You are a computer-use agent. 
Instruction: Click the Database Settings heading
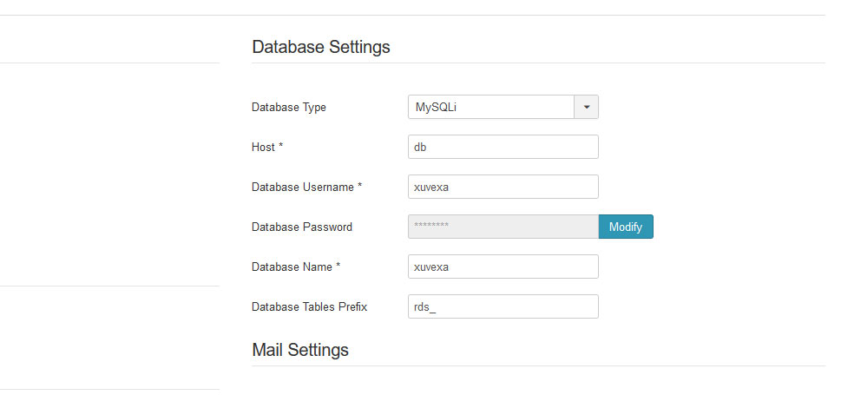tap(321, 47)
